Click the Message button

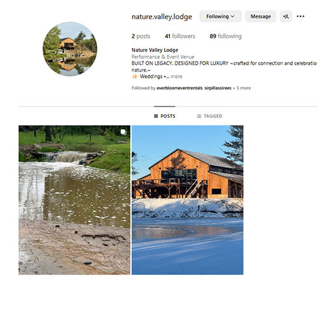click(261, 16)
